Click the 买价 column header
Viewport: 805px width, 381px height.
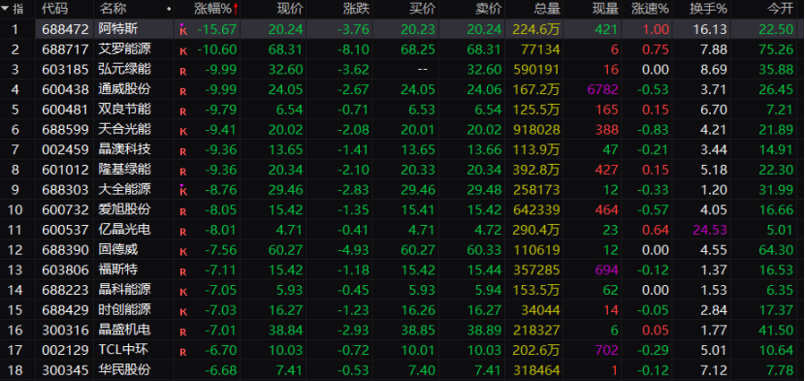click(423, 9)
